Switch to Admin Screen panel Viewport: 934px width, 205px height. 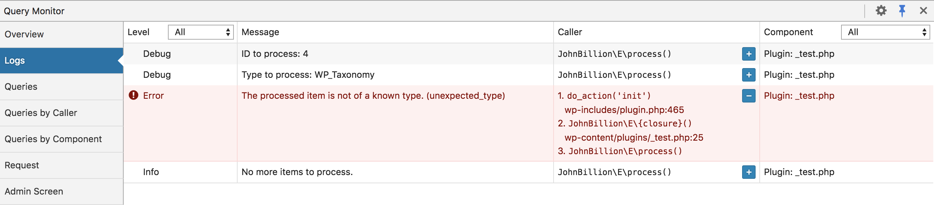coord(34,192)
